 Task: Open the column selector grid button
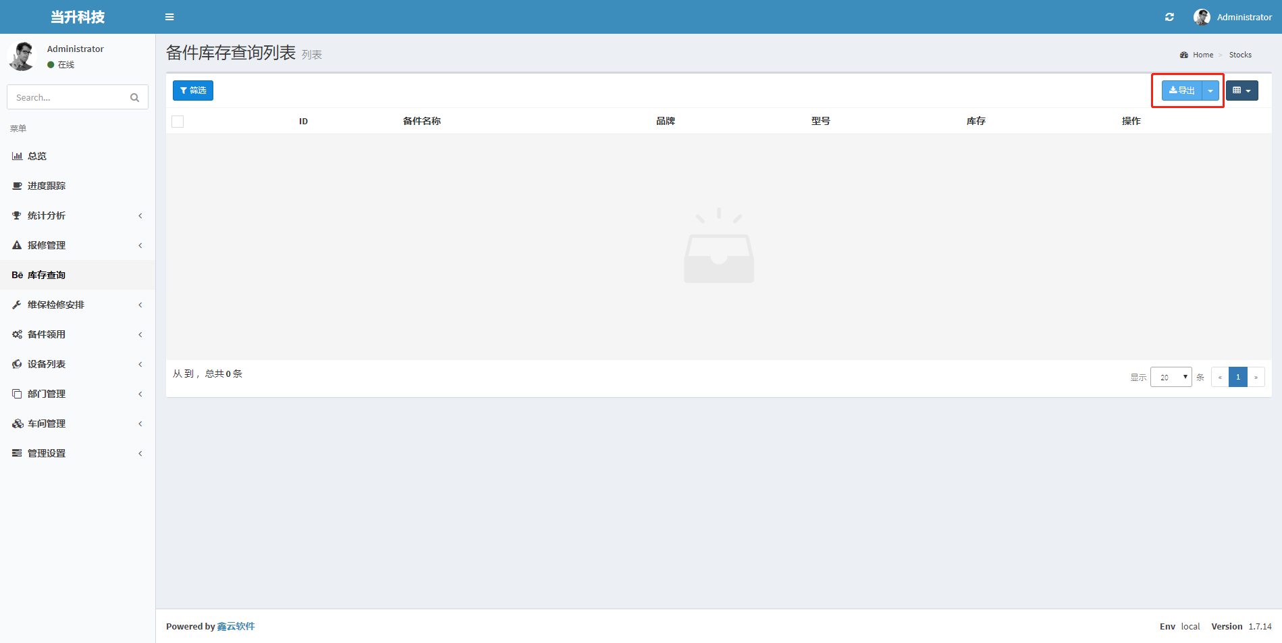pyautogui.click(x=1241, y=91)
